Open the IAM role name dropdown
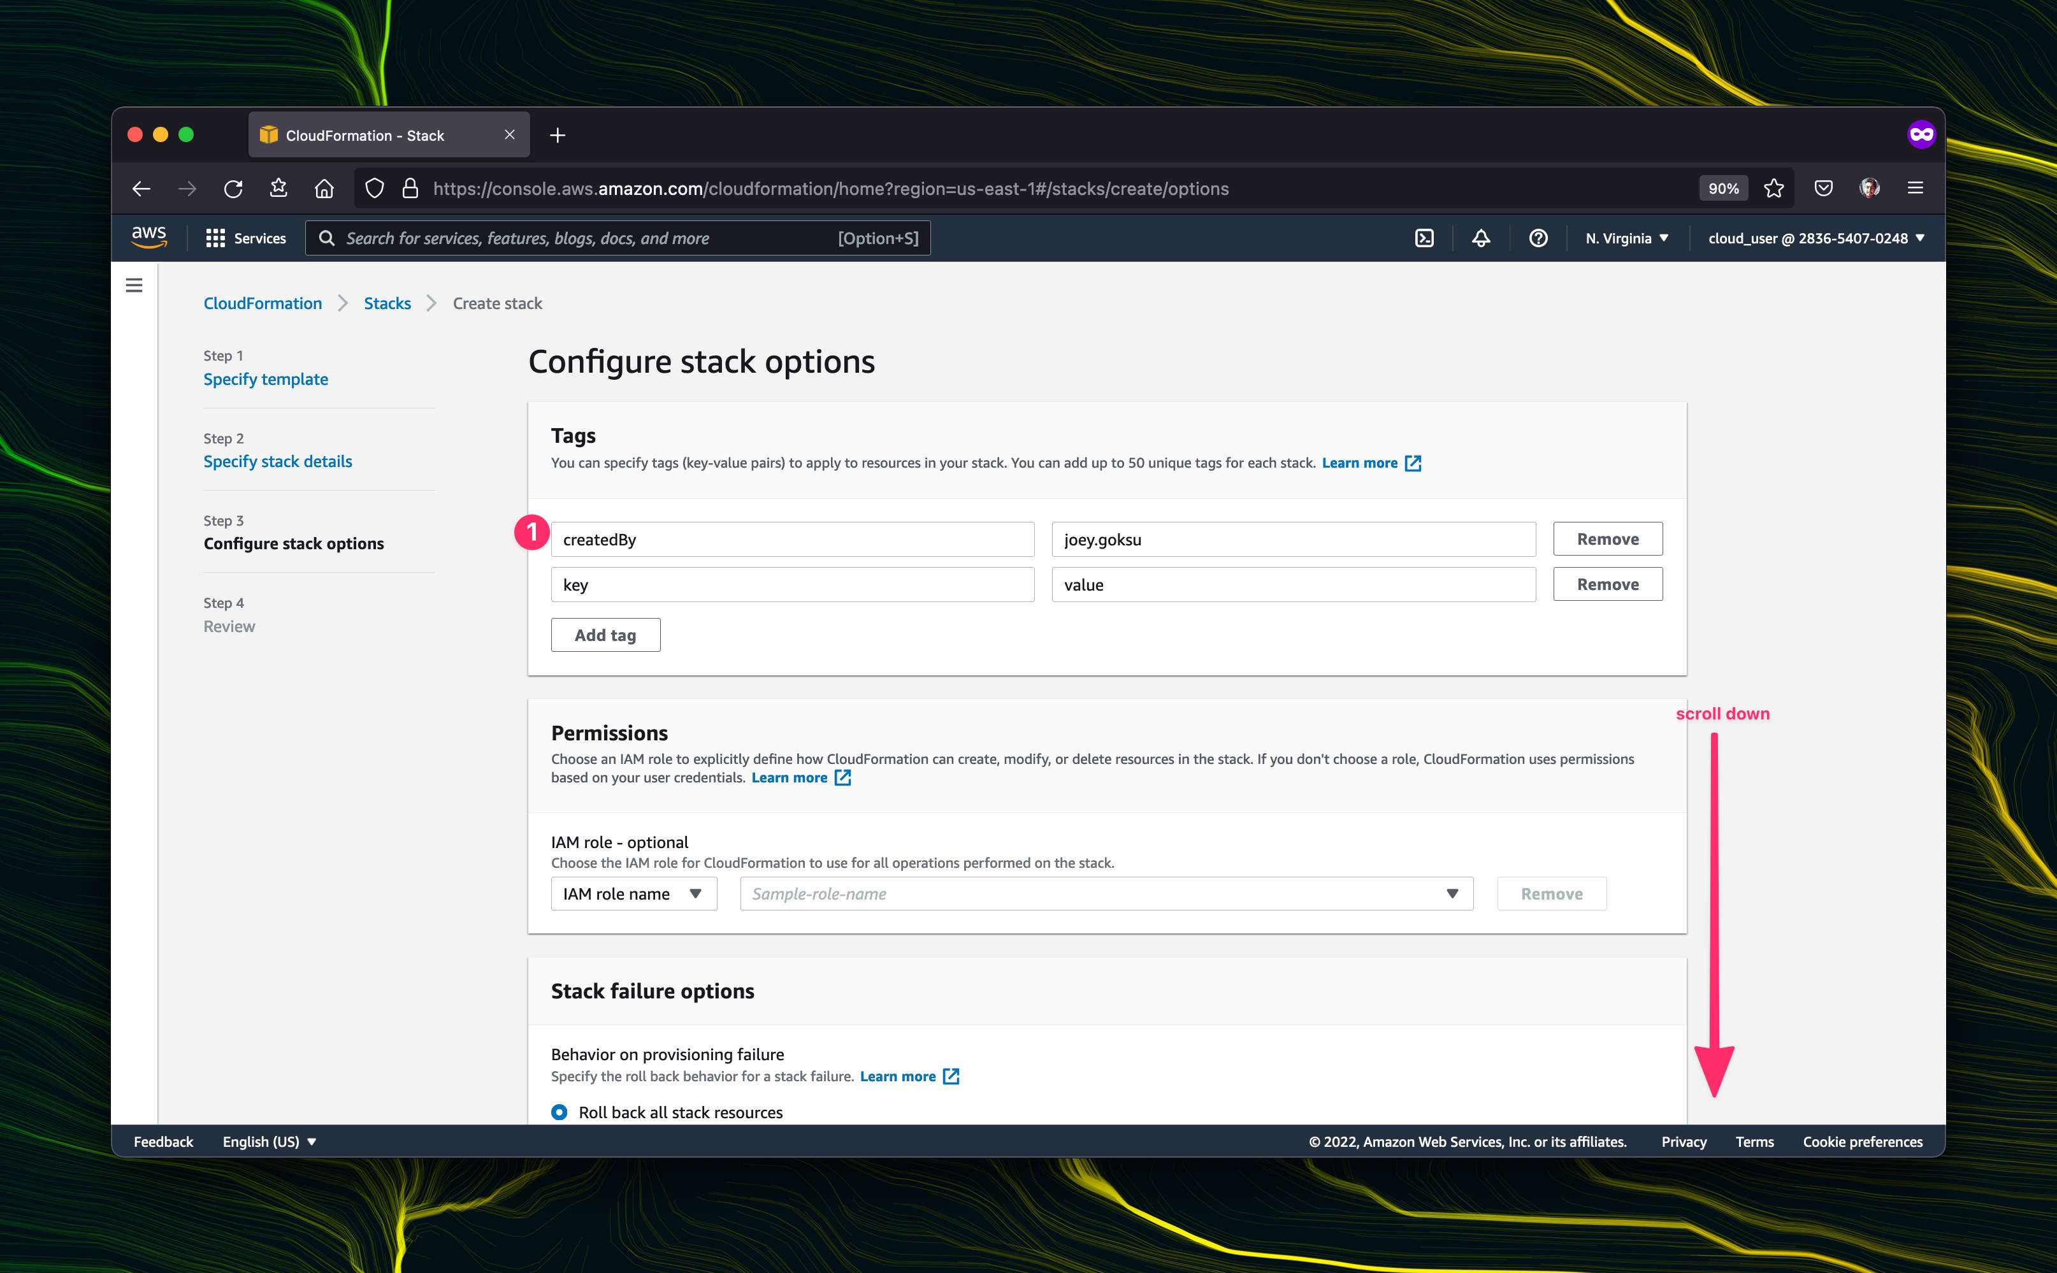2057x1273 pixels. click(x=633, y=893)
